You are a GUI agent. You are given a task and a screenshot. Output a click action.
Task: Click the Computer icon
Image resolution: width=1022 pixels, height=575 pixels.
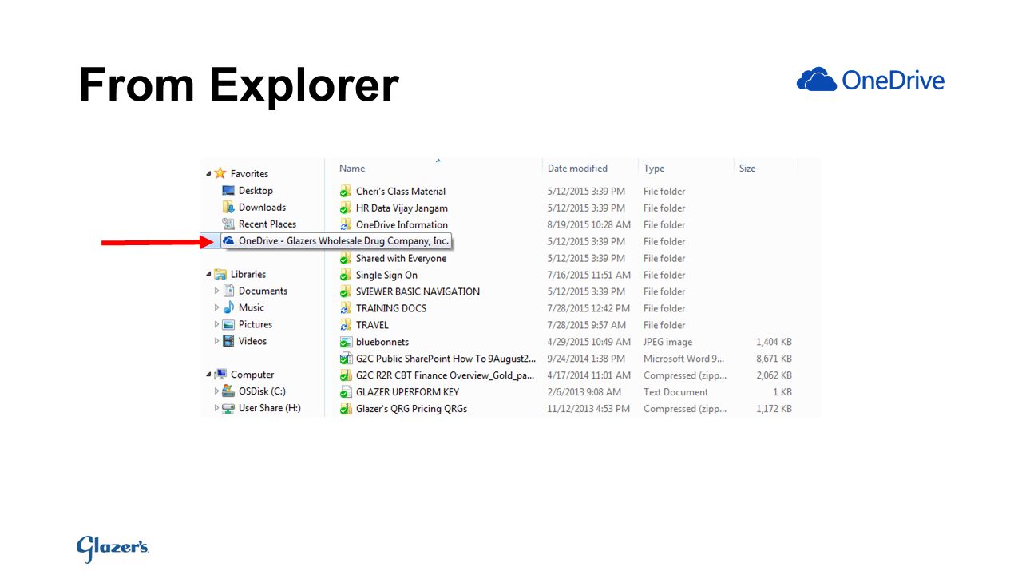point(220,375)
